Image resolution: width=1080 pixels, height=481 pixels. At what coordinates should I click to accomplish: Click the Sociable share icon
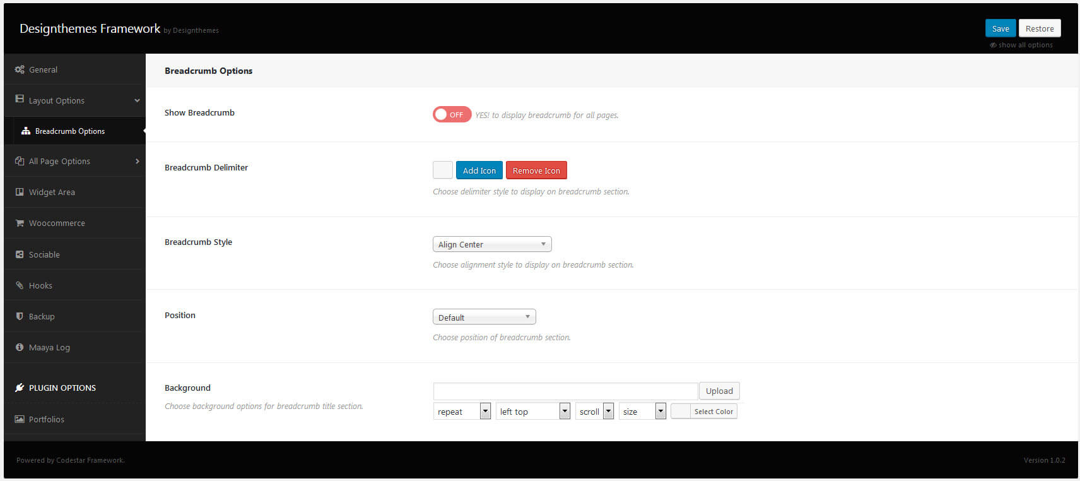20,254
